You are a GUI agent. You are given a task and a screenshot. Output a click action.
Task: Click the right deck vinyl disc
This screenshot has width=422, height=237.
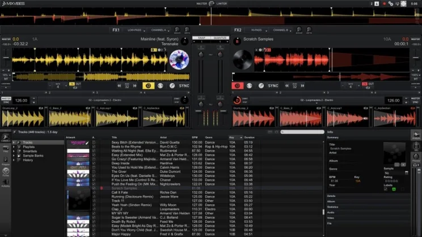(242, 58)
